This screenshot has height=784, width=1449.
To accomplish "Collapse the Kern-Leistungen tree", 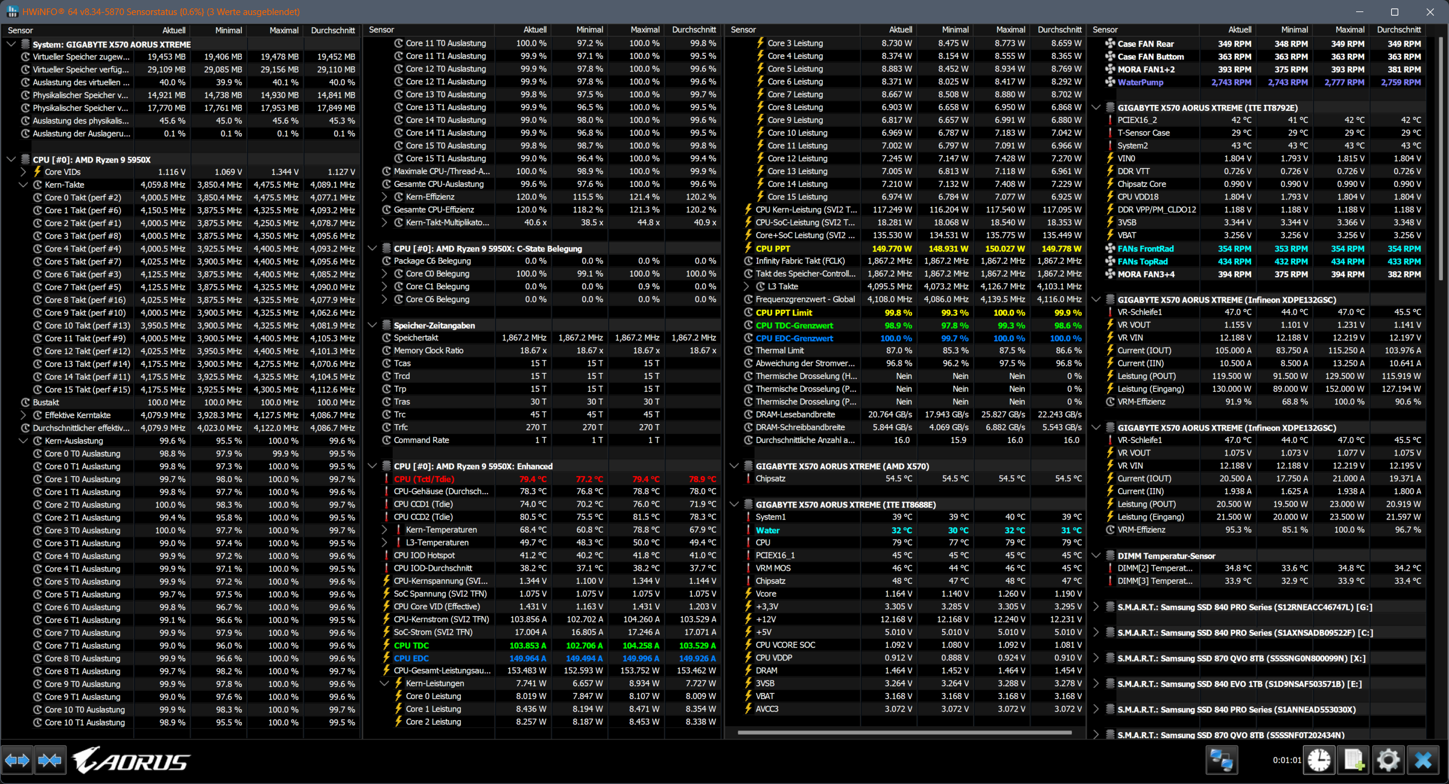I will (x=384, y=683).
